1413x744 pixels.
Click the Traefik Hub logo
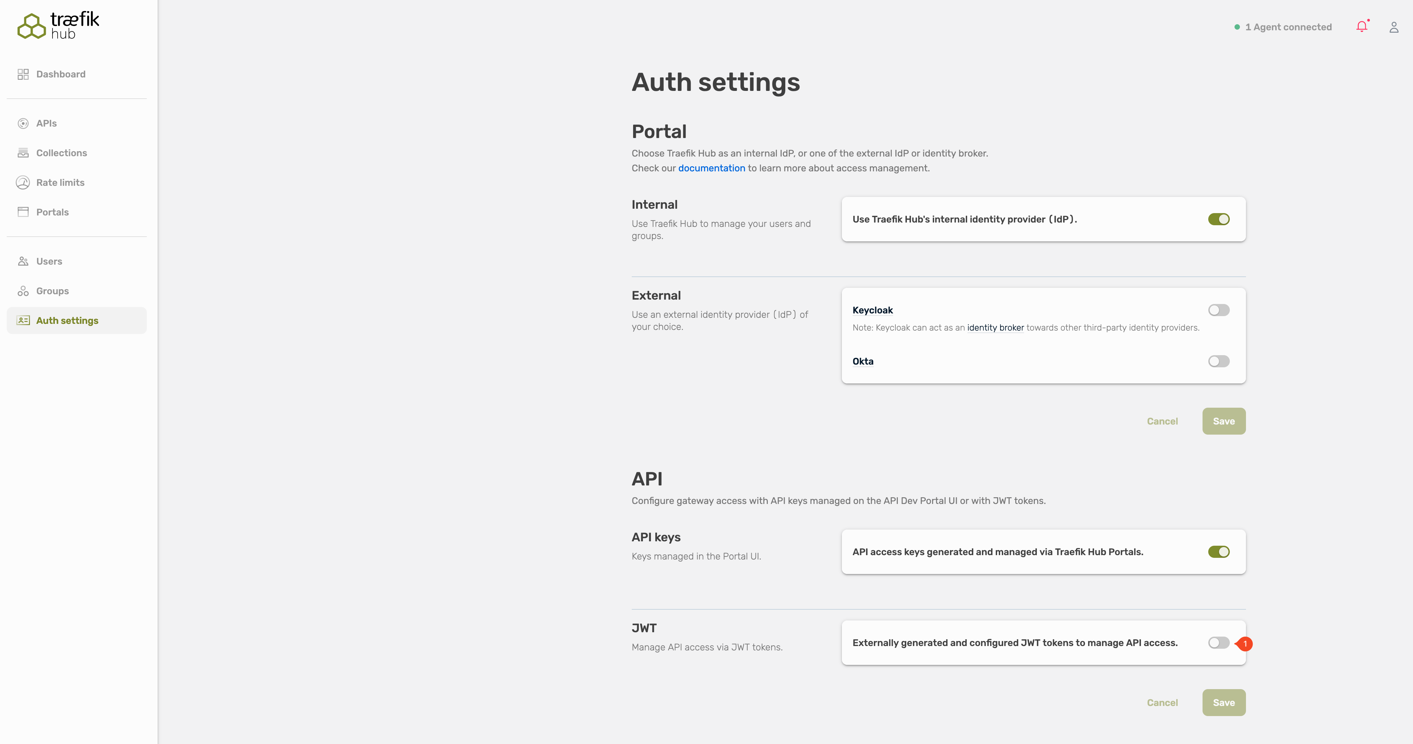[58, 26]
